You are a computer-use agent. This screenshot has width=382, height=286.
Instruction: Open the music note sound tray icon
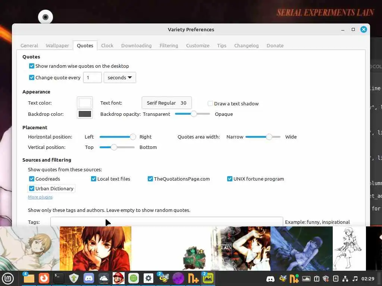(x=355, y=279)
